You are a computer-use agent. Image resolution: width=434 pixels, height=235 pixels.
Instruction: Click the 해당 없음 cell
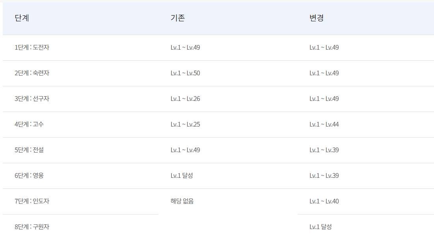pos(182,201)
